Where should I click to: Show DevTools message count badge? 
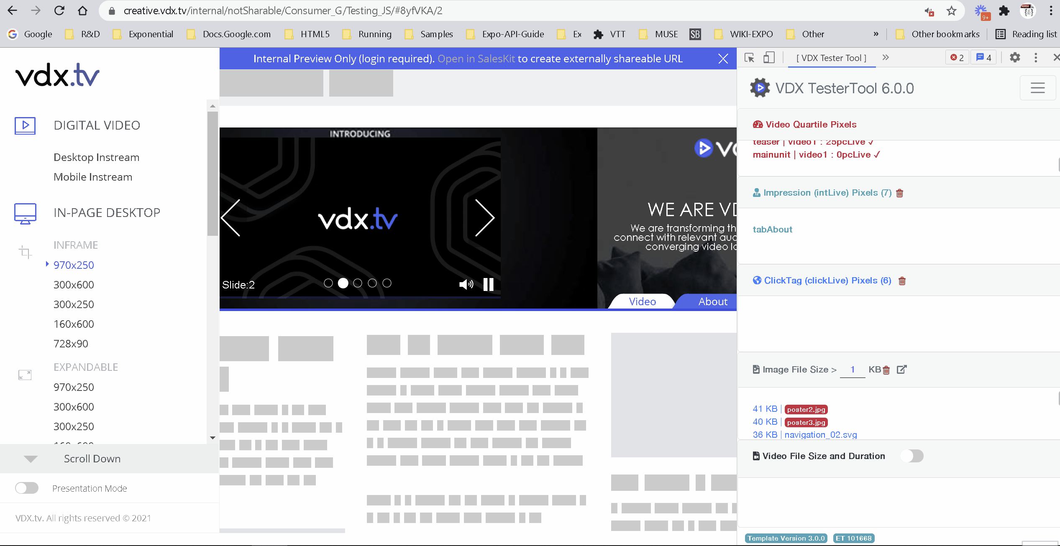(x=983, y=58)
